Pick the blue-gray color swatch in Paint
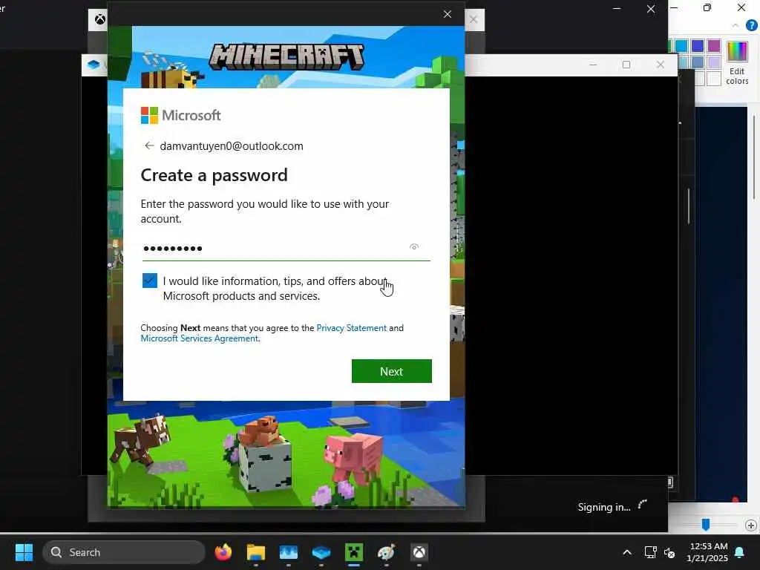This screenshot has height=570, width=760. (x=698, y=62)
